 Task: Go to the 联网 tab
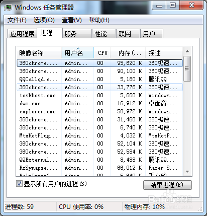tap(128, 34)
